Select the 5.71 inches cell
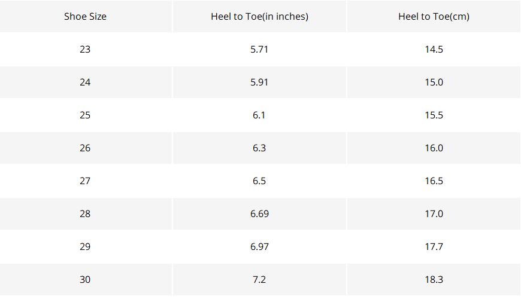 coord(259,49)
